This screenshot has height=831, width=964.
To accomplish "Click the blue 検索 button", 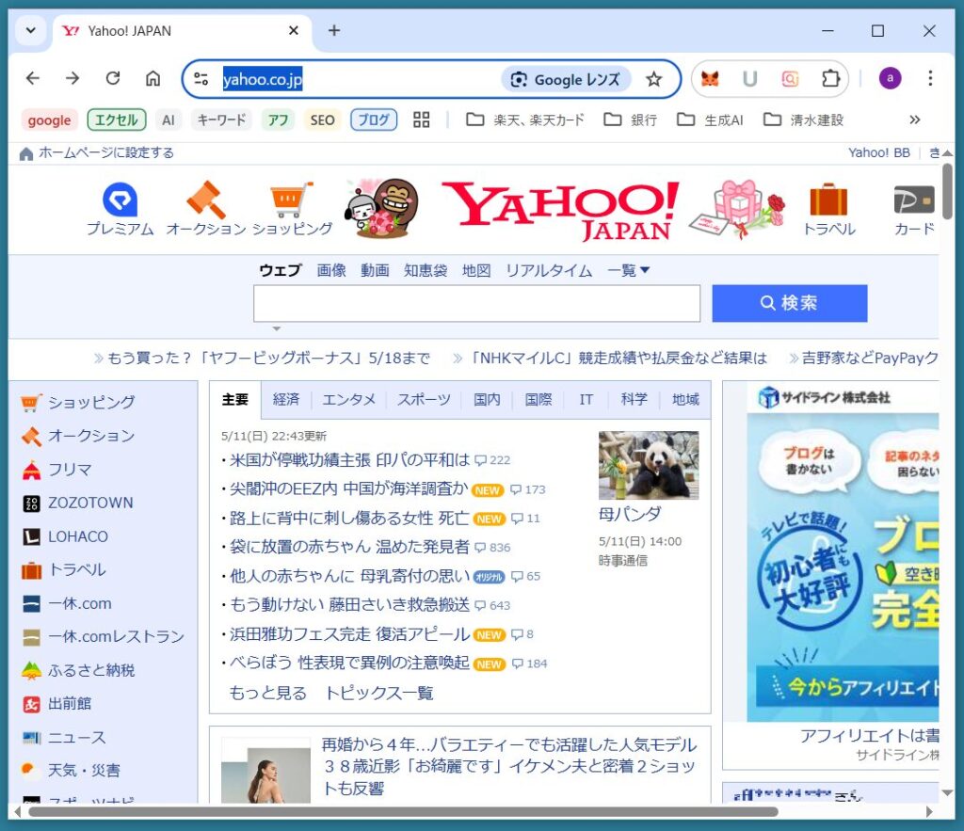I will point(790,303).
